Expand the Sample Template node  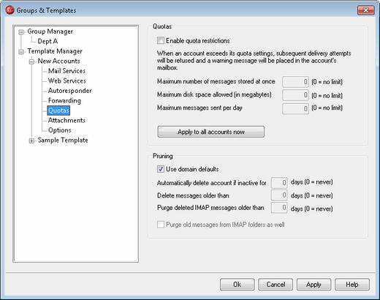[31, 140]
